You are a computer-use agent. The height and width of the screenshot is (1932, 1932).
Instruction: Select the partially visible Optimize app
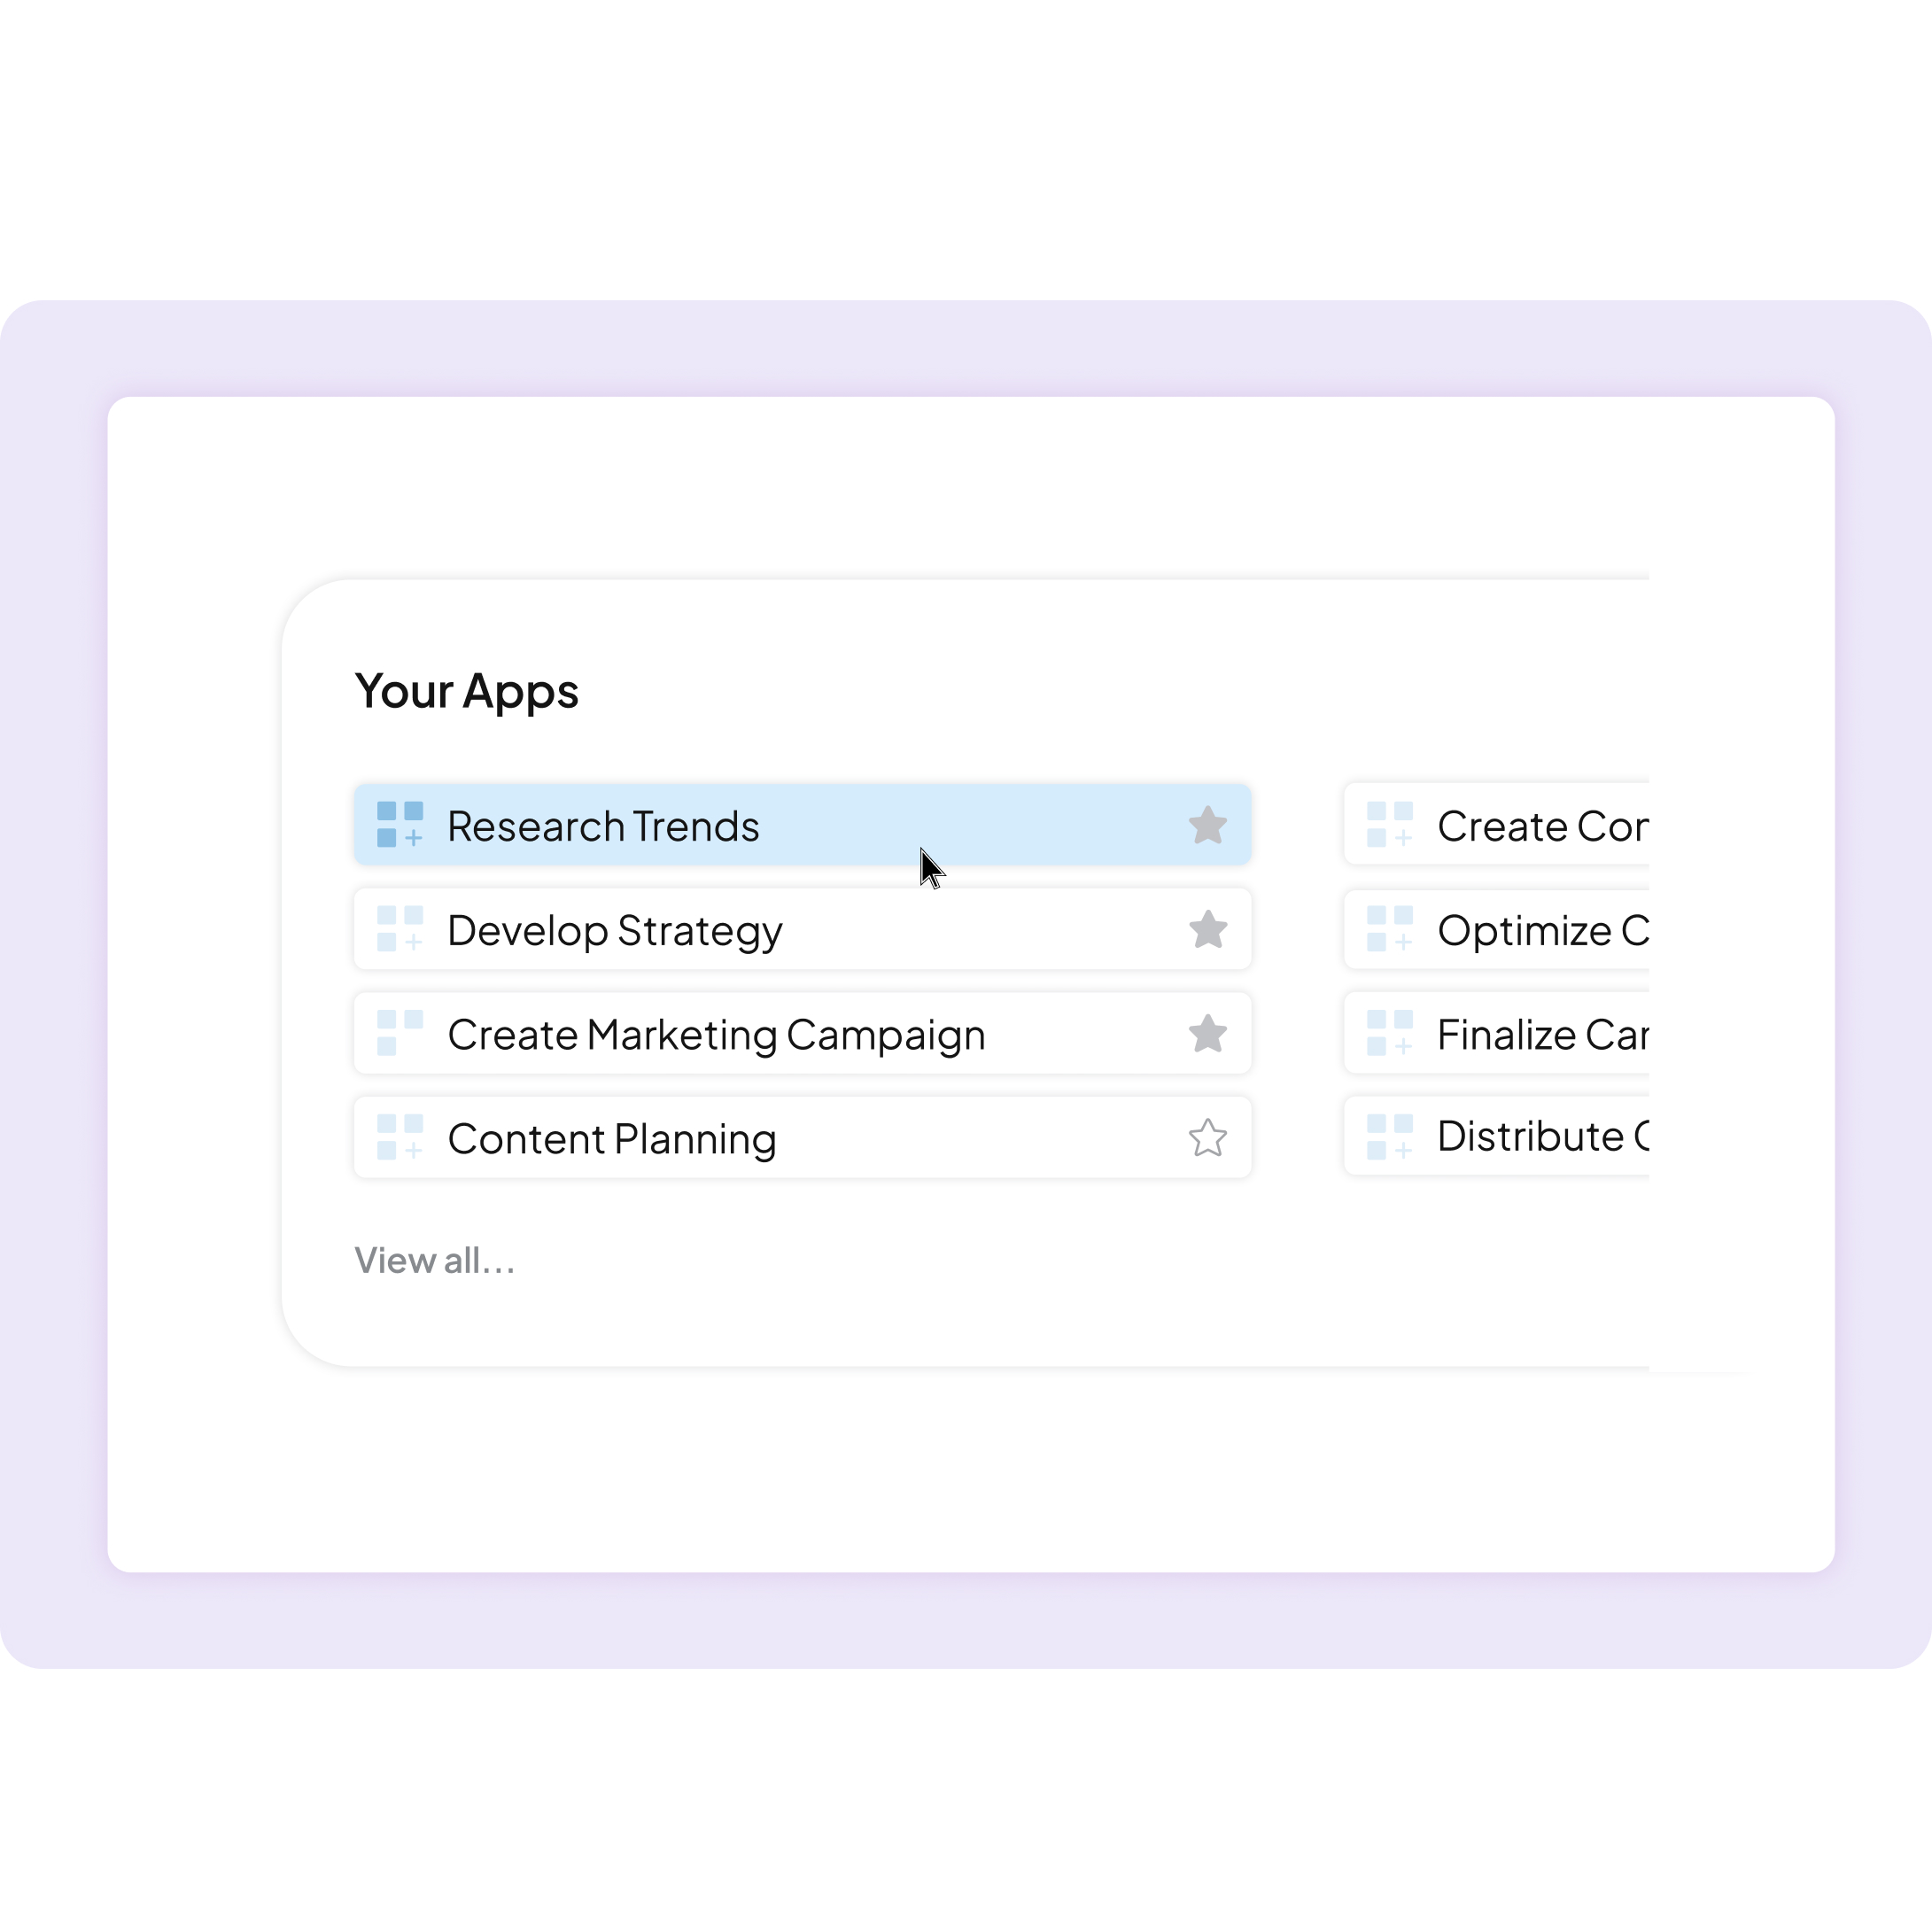click(x=1497, y=929)
